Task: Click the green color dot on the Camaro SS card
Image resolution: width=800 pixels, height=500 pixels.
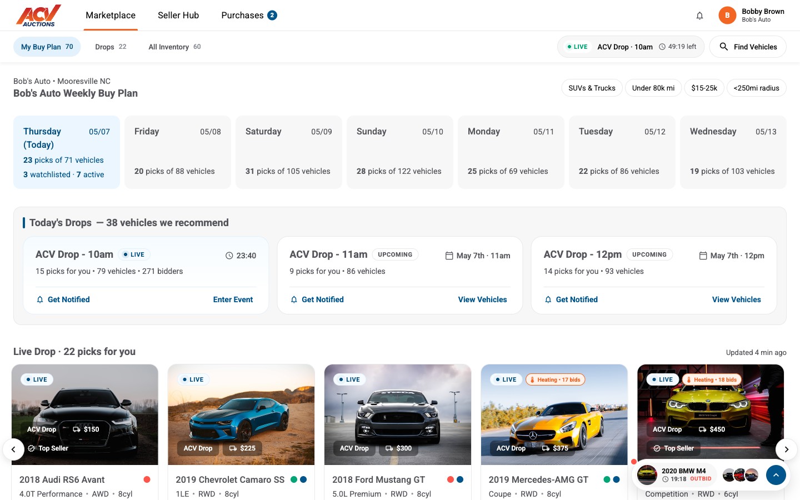Action: 294,479
